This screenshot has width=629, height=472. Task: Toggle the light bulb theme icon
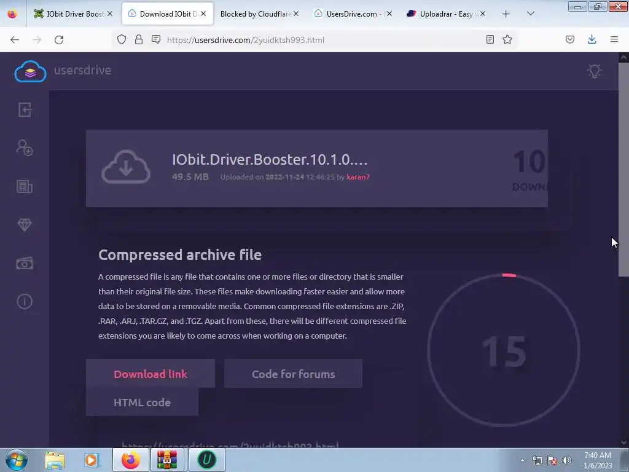point(594,71)
